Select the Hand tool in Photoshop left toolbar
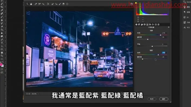 (2, 53)
